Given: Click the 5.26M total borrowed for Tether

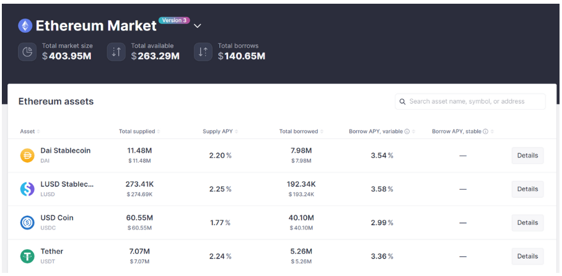Looking at the screenshot, I should (301, 251).
